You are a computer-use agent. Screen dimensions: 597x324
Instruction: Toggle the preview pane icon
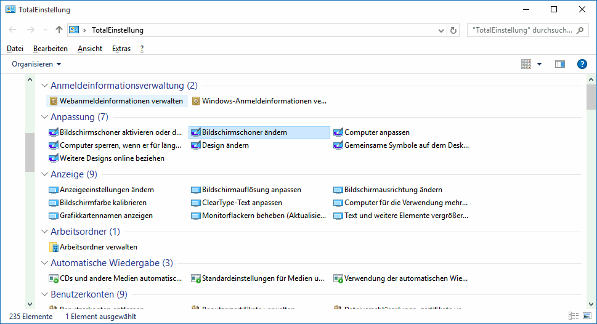pyautogui.click(x=559, y=64)
